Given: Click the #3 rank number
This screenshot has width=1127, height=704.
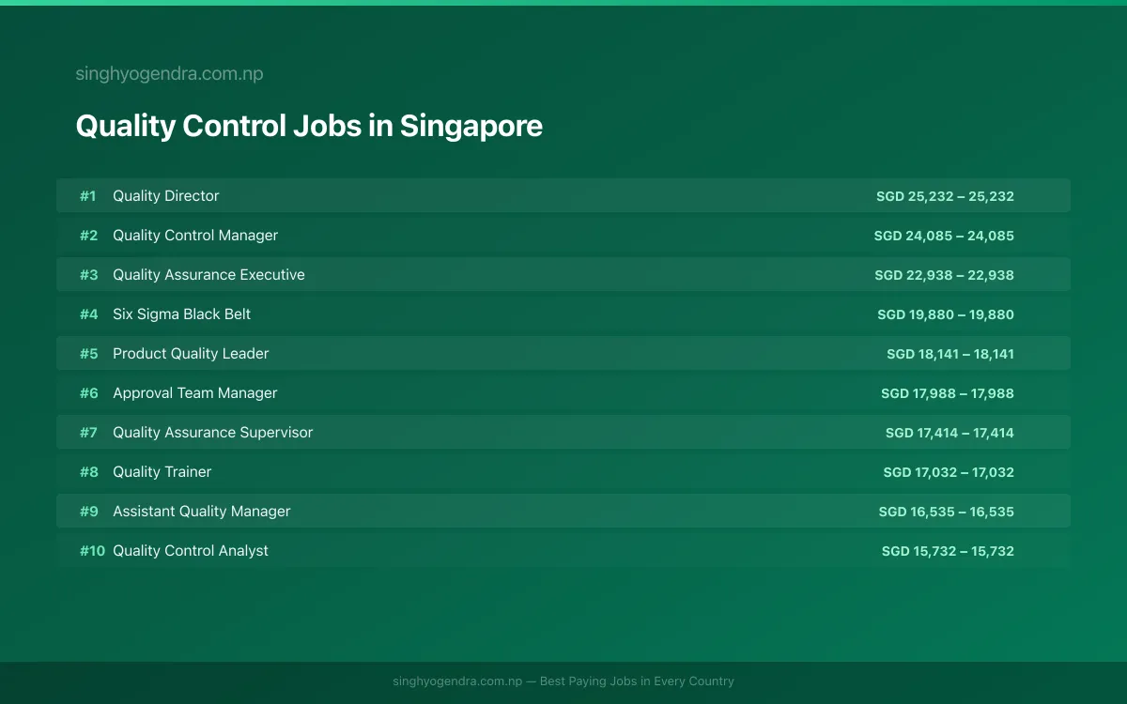Looking at the screenshot, I should click(x=88, y=275).
